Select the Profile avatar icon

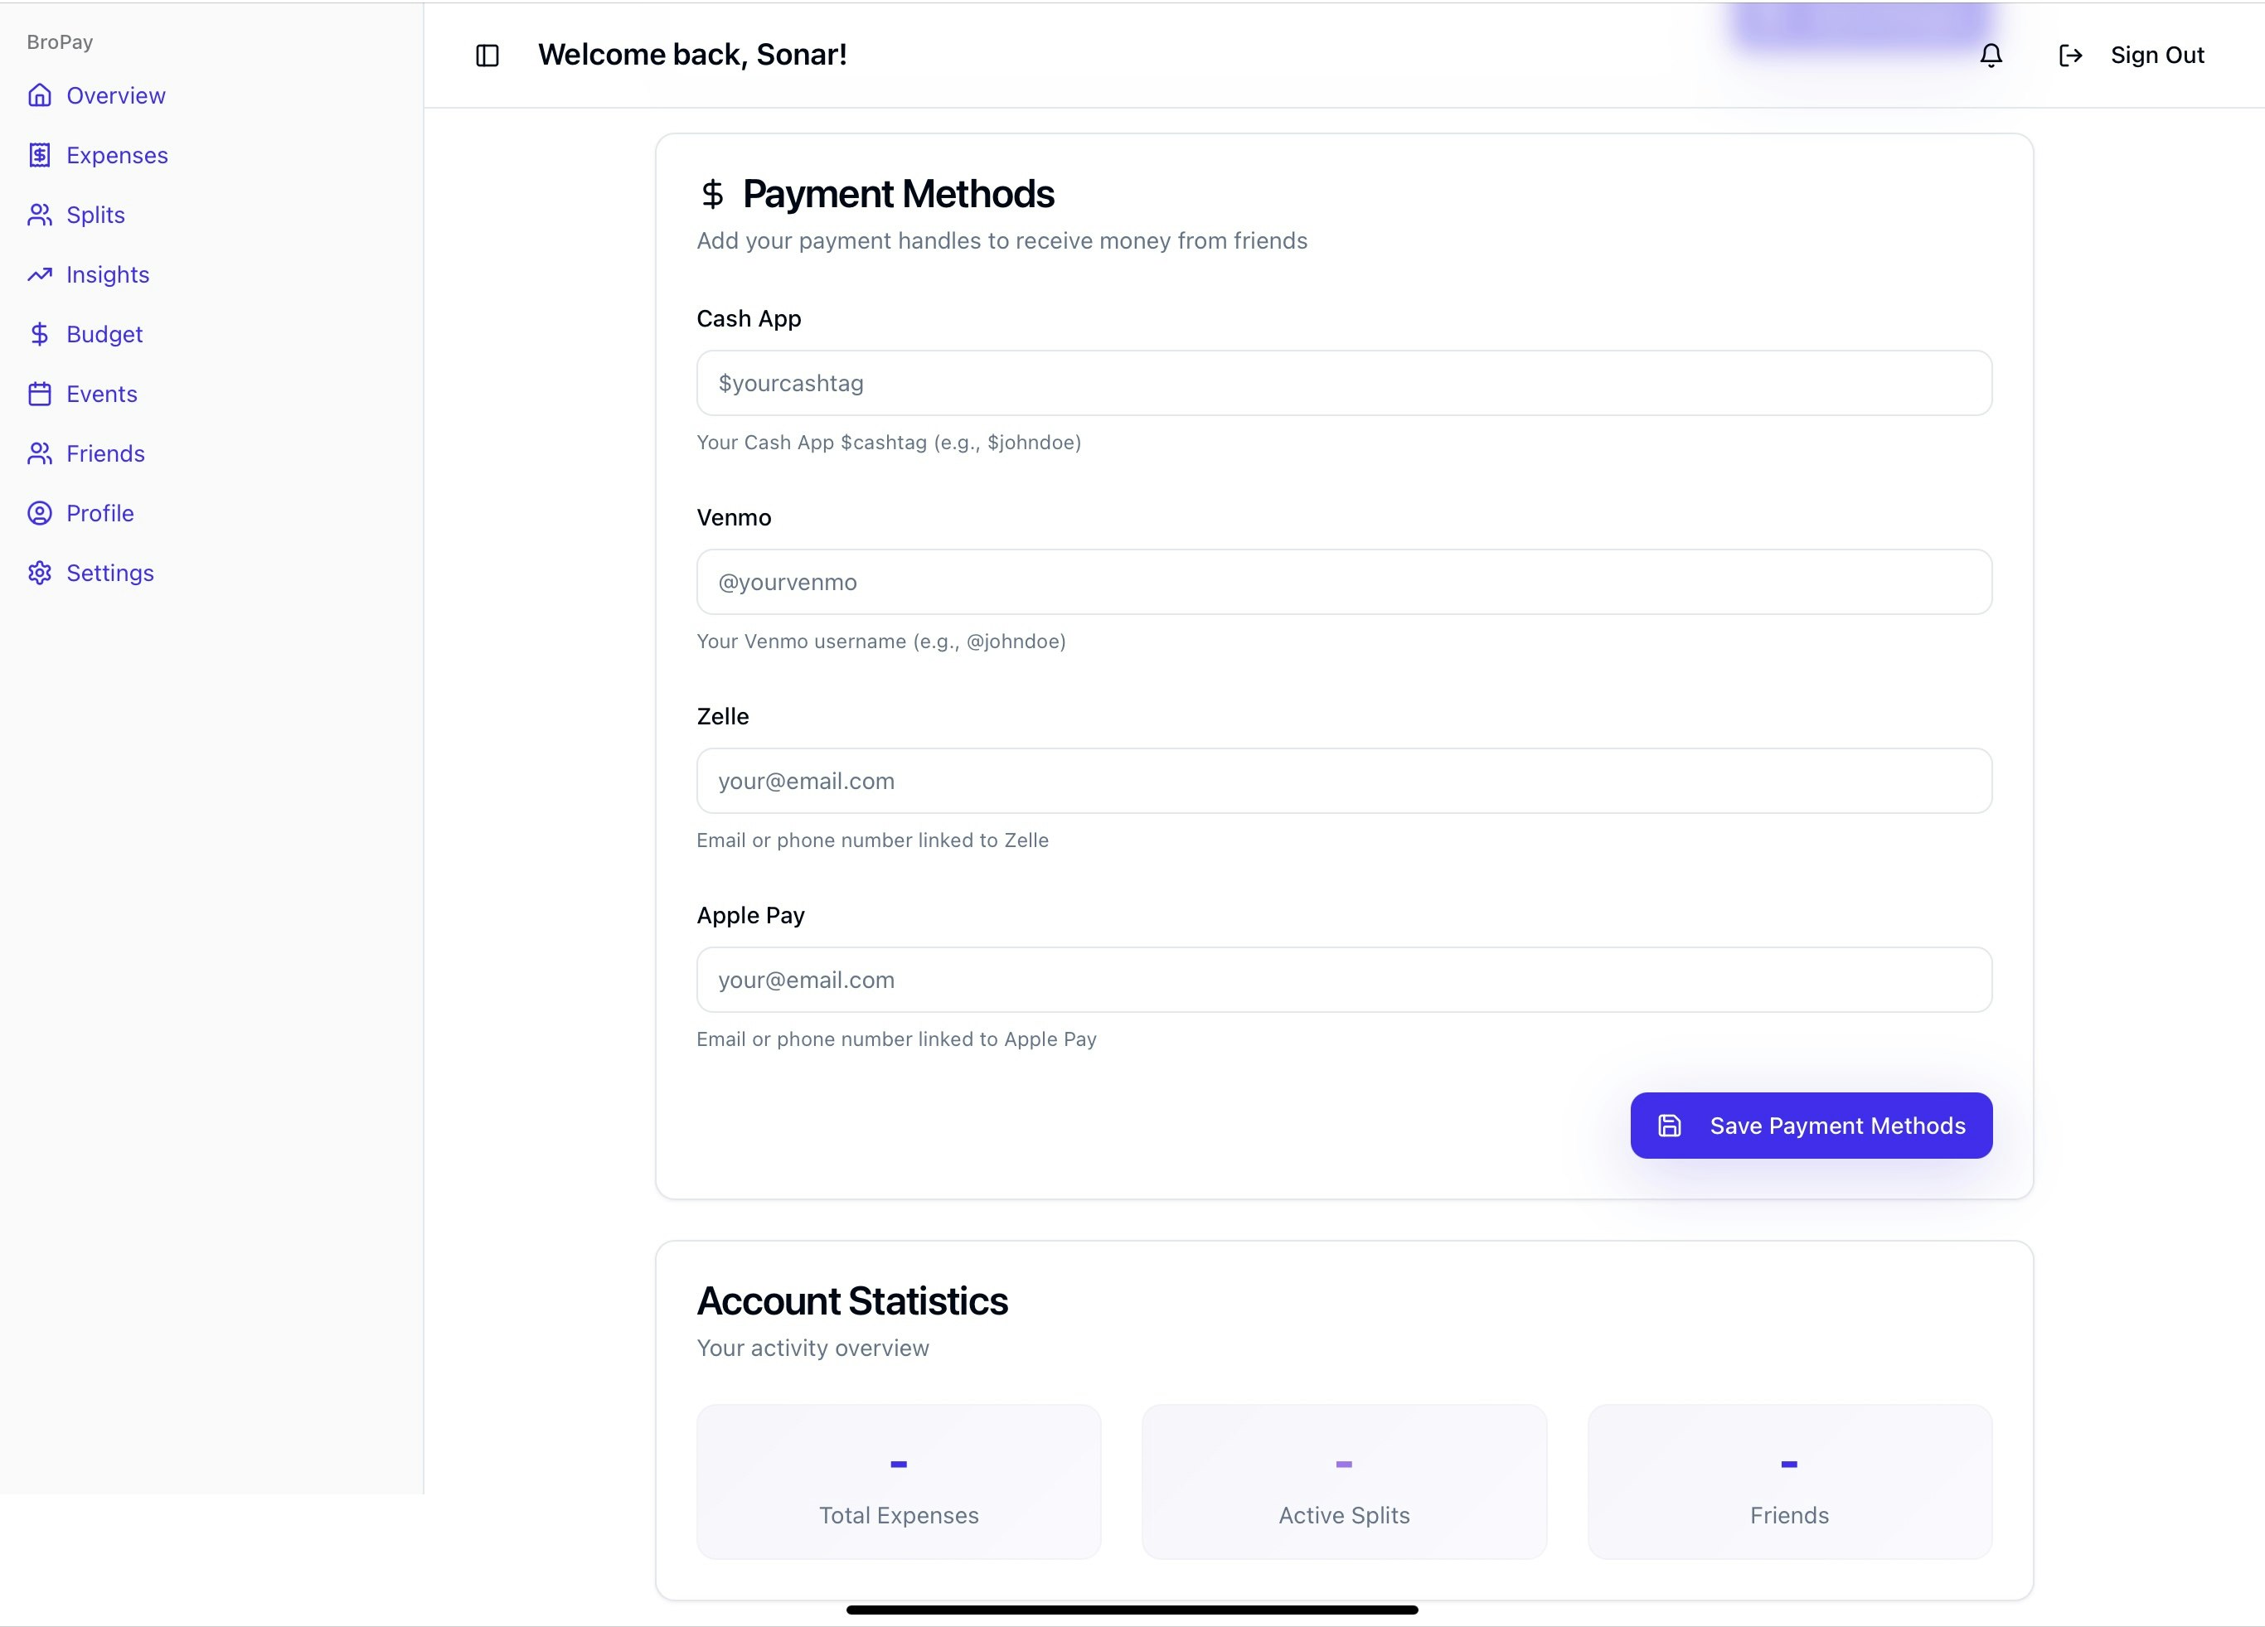[x=40, y=512]
